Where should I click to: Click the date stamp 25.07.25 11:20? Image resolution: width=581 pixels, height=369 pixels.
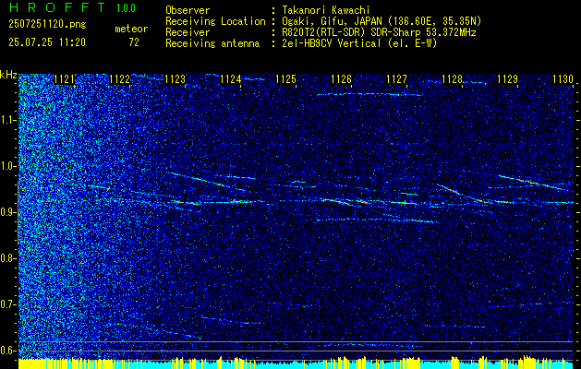pyautogui.click(x=47, y=42)
